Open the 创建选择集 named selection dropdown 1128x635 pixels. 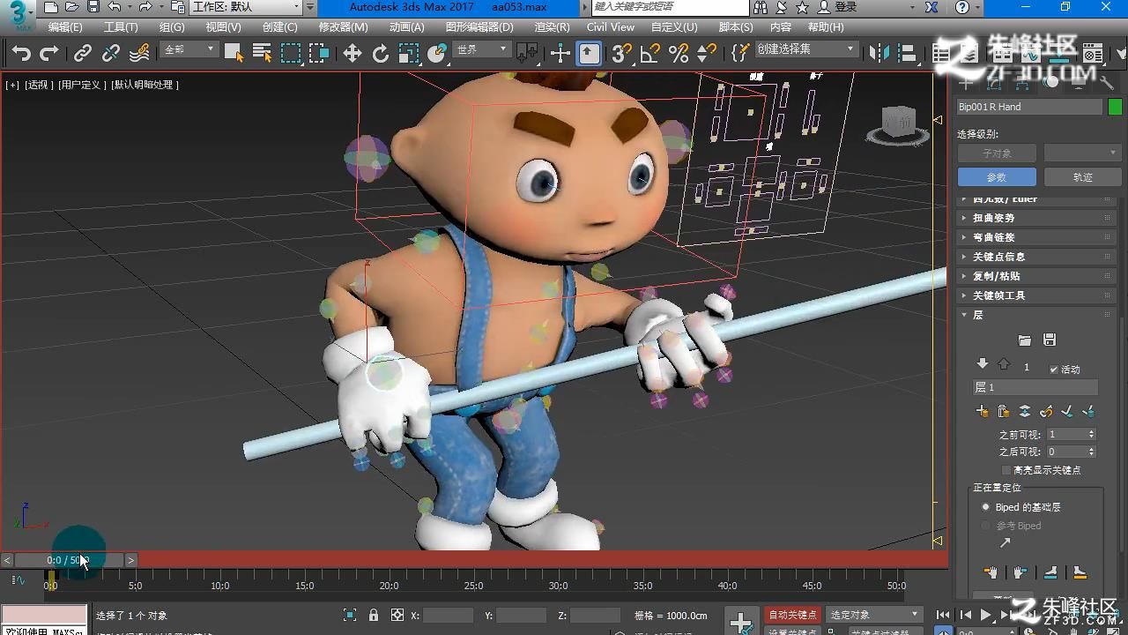coord(806,49)
